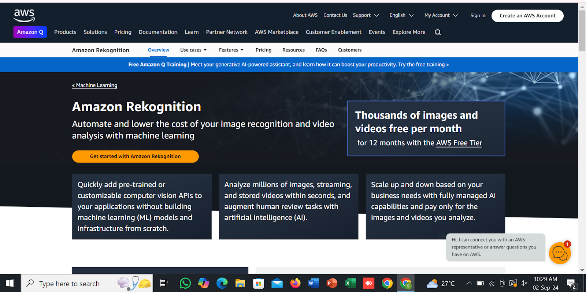586x292 pixels.
Task: Open Task View in the taskbar
Action: (x=164, y=283)
